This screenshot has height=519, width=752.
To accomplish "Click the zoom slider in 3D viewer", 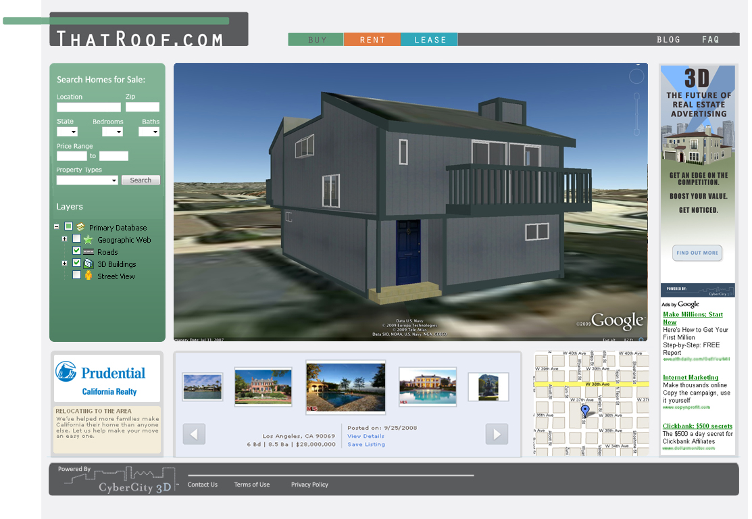I will coord(637,114).
